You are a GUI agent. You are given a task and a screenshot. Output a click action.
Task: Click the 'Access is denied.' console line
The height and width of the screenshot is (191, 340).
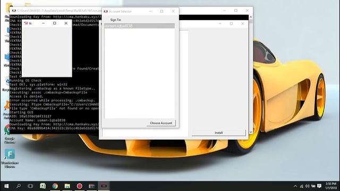pos(27,97)
